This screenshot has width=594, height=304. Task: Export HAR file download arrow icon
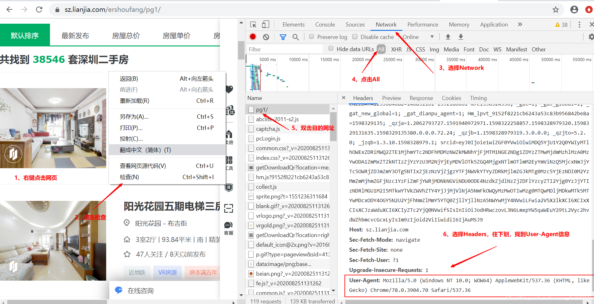coord(461,37)
